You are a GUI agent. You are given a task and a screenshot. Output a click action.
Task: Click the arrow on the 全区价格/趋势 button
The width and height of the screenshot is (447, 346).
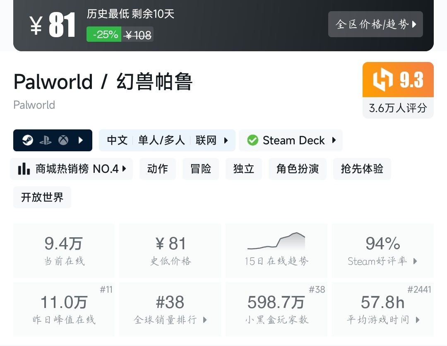click(x=414, y=24)
